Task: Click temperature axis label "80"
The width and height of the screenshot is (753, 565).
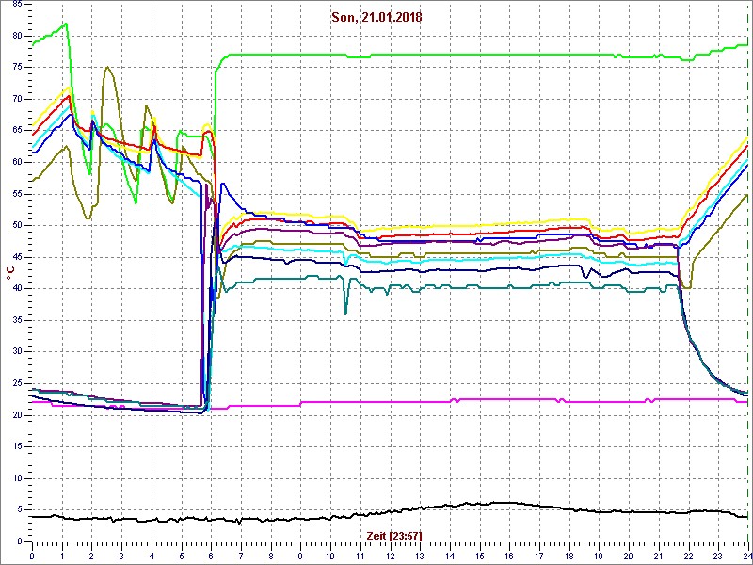Action: pos(16,36)
